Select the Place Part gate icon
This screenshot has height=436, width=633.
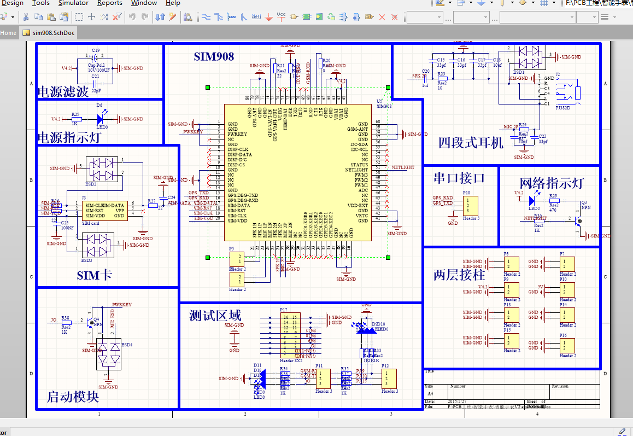294,17
